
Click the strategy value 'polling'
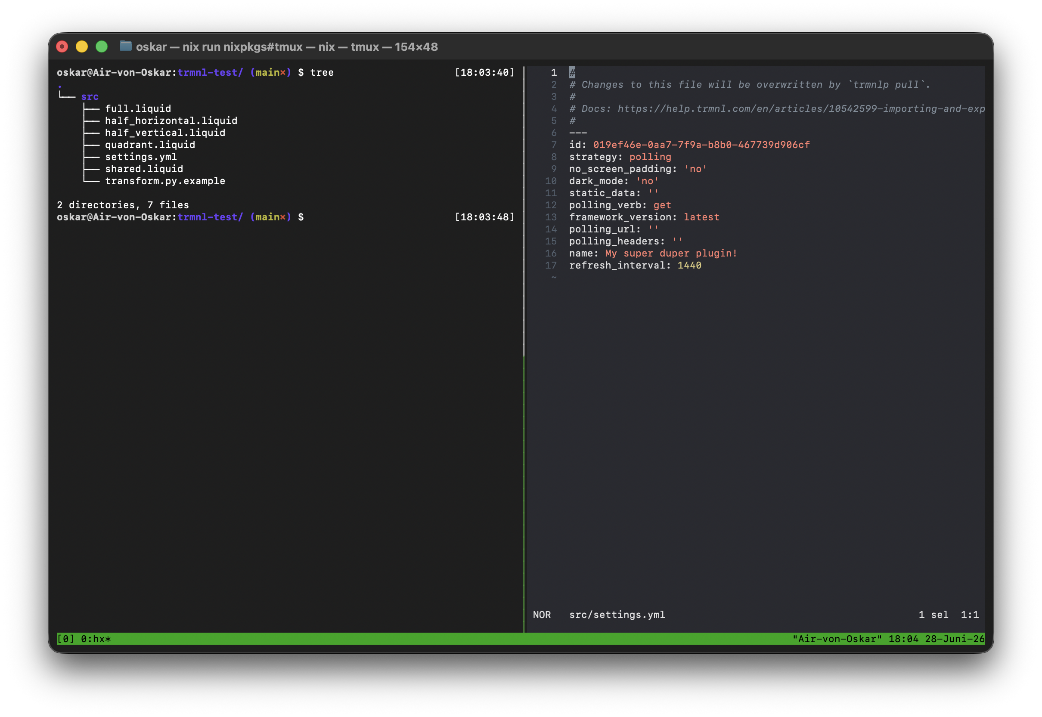tap(650, 157)
